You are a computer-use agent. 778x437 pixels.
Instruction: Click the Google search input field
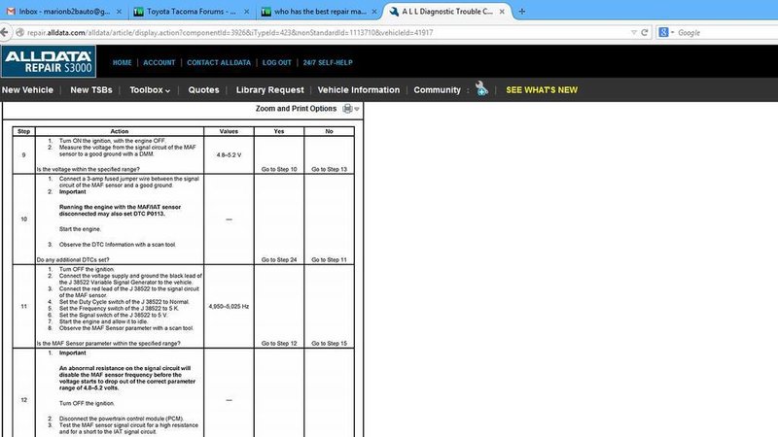(726, 33)
